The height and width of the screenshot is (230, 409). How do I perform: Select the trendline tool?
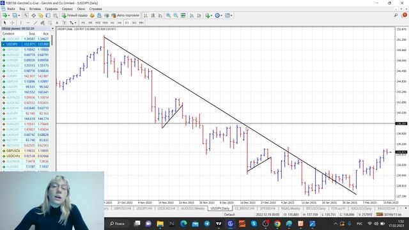35,23
